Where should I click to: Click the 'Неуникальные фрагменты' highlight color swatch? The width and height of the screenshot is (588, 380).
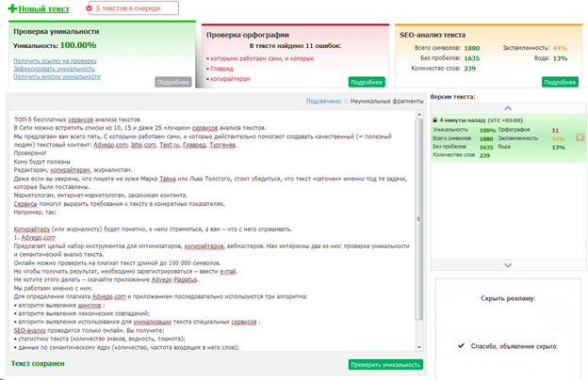(346, 101)
